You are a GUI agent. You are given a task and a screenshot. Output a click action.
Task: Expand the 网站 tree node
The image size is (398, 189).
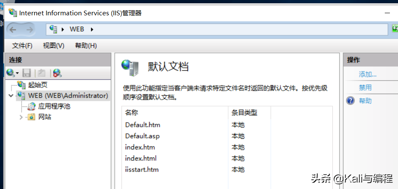click(21, 117)
